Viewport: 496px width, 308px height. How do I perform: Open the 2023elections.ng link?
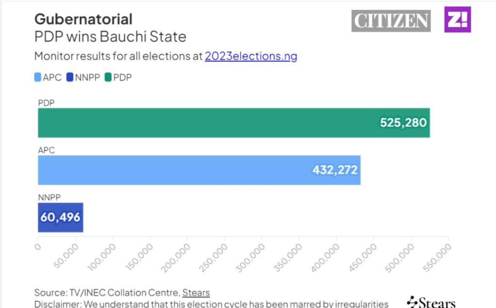coord(251,56)
